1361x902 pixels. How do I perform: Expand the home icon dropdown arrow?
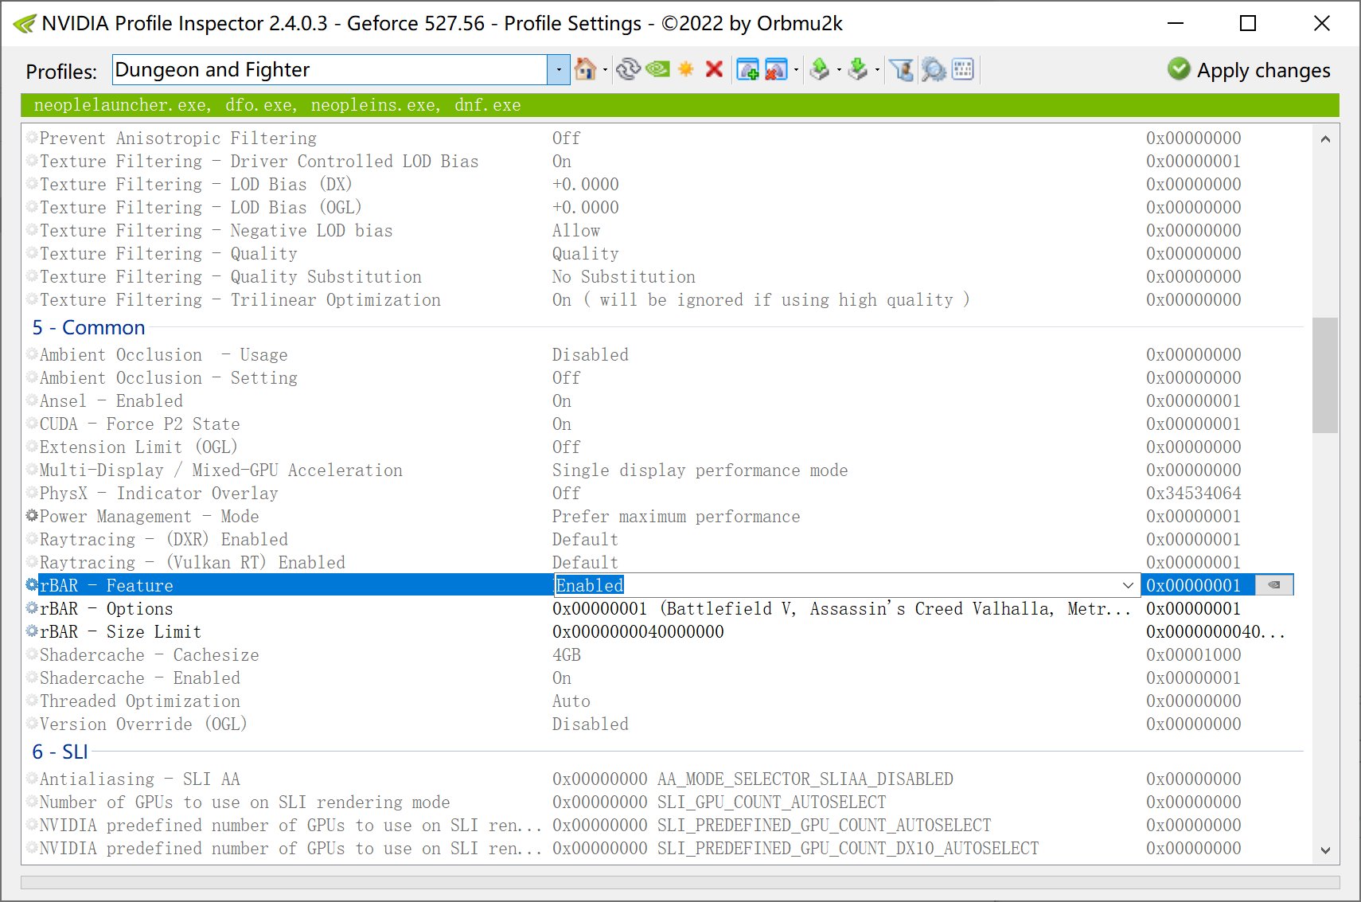pos(605,70)
